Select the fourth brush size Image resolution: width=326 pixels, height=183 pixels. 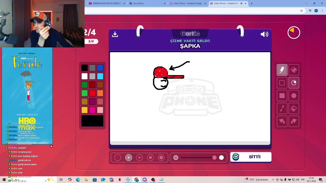coord(151,158)
